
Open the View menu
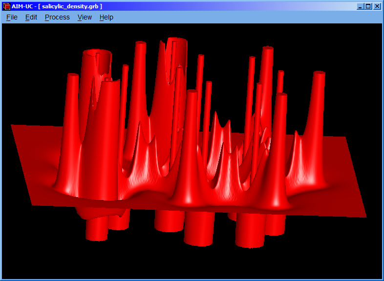[x=85, y=17]
